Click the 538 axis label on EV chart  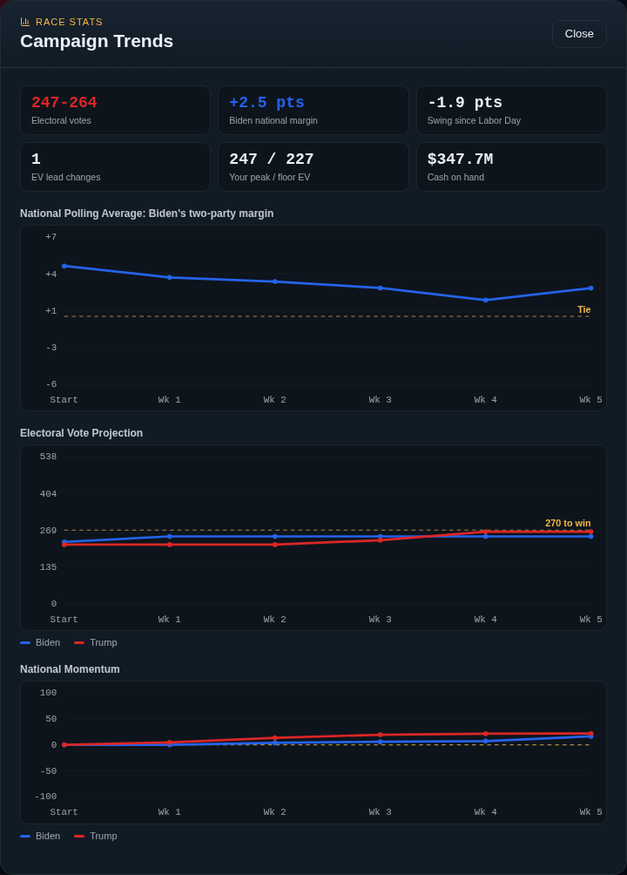(49, 457)
